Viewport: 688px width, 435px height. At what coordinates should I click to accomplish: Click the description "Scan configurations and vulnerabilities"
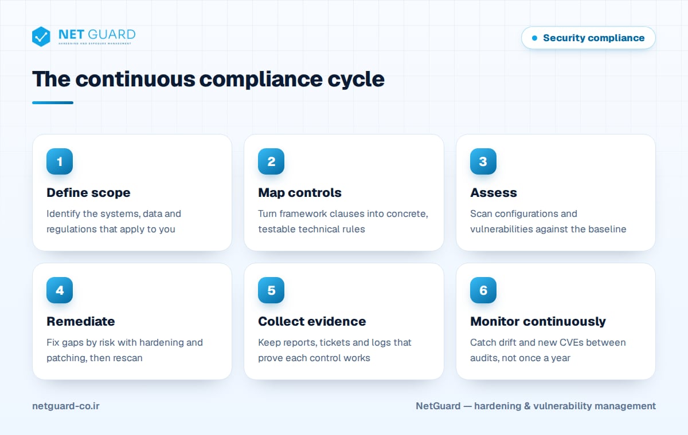pos(548,221)
